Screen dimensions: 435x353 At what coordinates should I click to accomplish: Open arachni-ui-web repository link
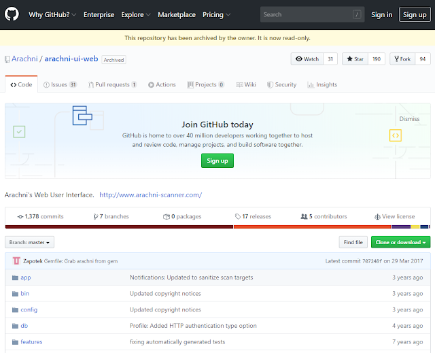(x=71, y=58)
